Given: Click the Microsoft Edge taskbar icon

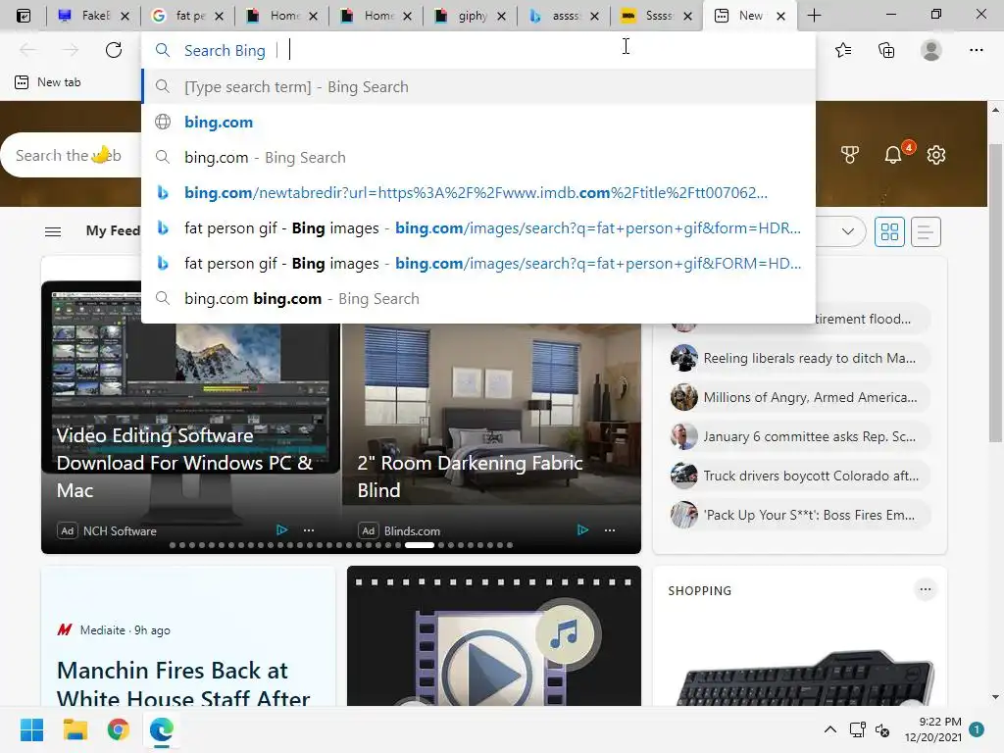Looking at the screenshot, I should coord(162,729).
